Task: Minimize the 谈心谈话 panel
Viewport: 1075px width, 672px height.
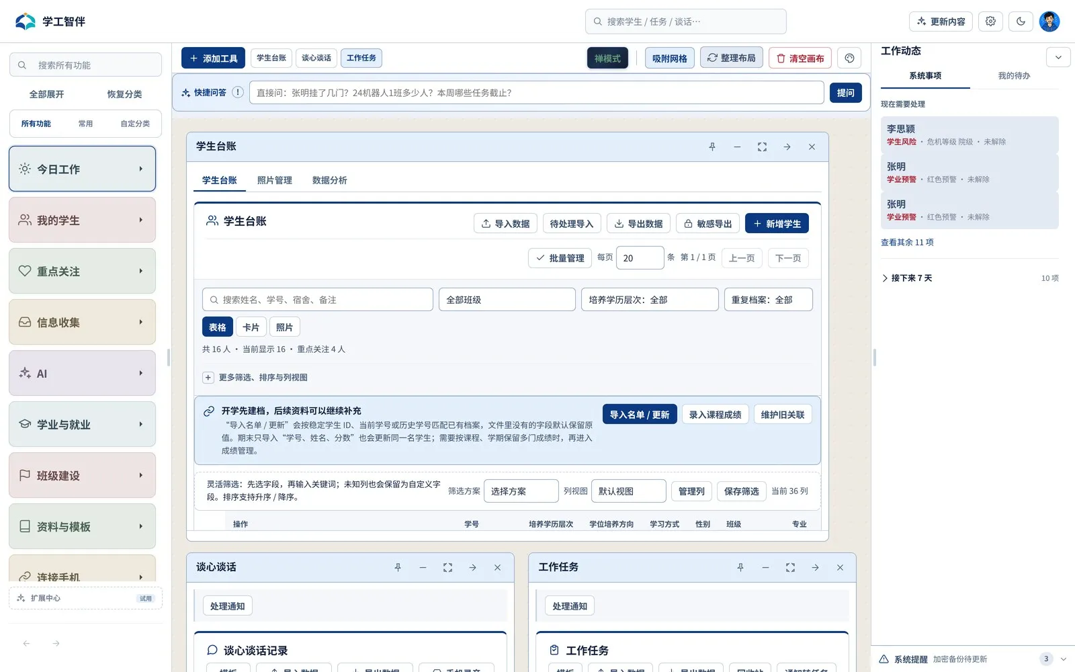Action: pos(423,568)
